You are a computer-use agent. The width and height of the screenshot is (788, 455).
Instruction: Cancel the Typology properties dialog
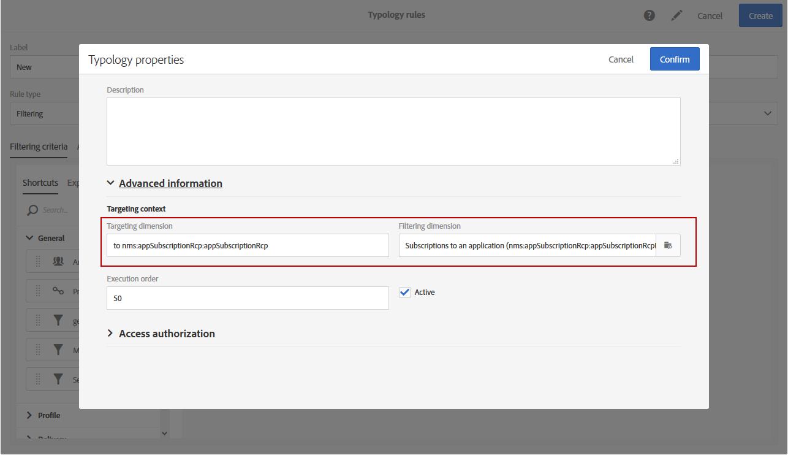pos(621,59)
